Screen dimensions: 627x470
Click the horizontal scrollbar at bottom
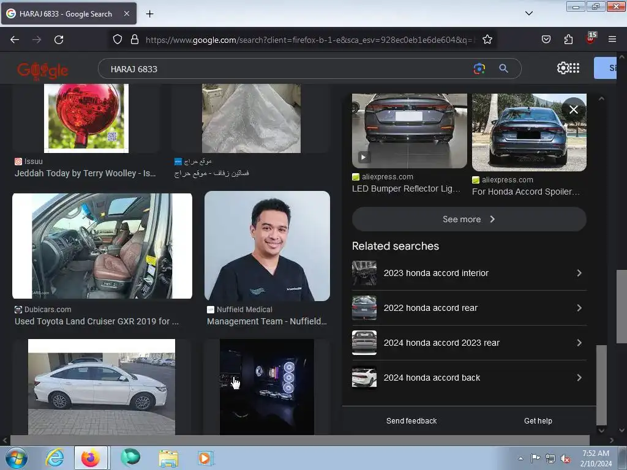300,440
